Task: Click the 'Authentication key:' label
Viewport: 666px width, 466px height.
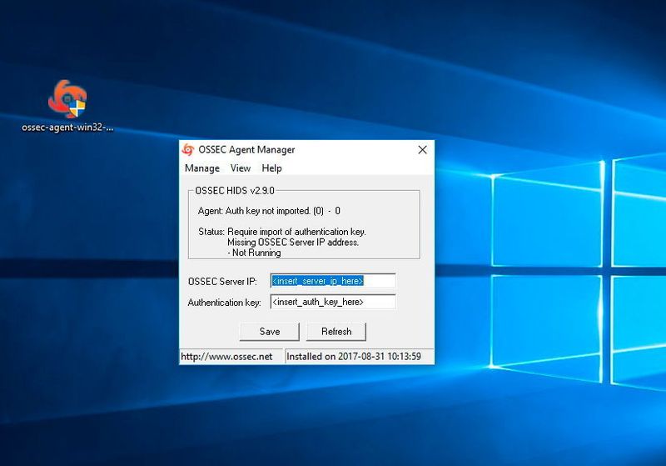Action: coord(224,303)
